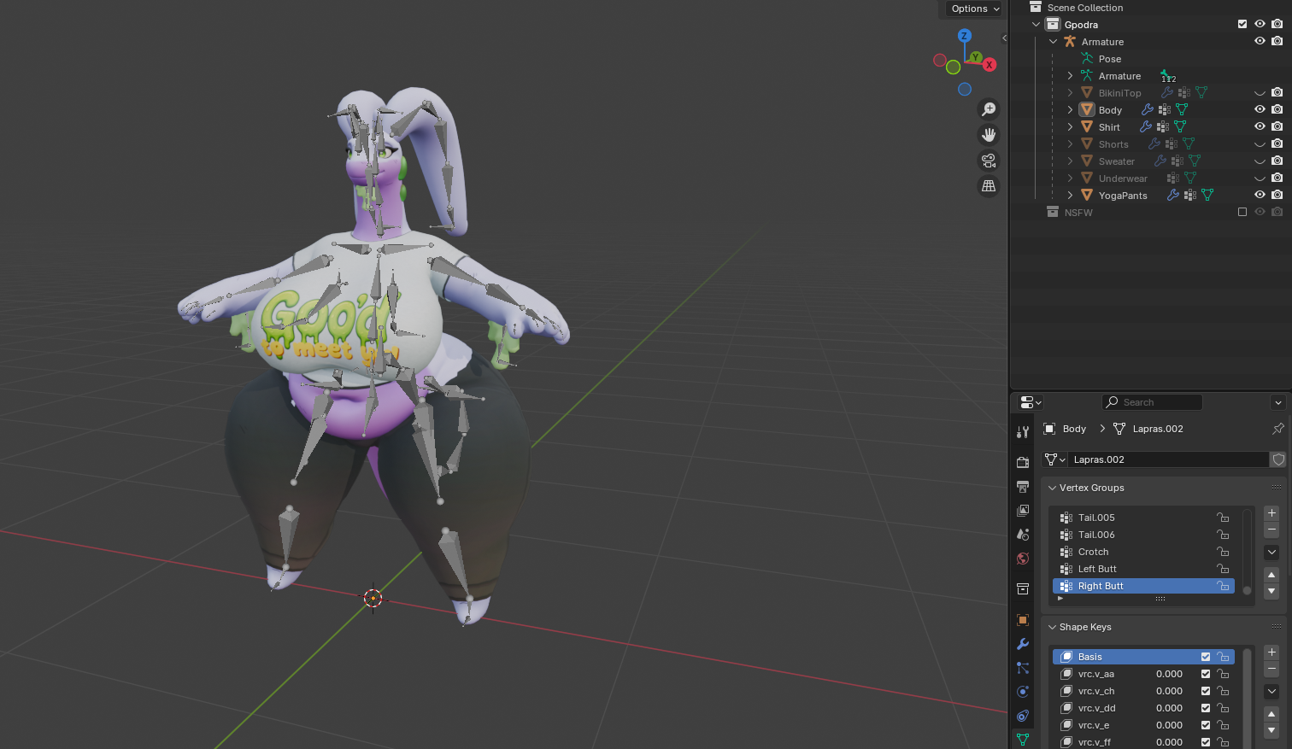Open properties editor type dropdown
Image resolution: width=1292 pixels, height=749 pixels.
pyautogui.click(x=1031, y=402)
